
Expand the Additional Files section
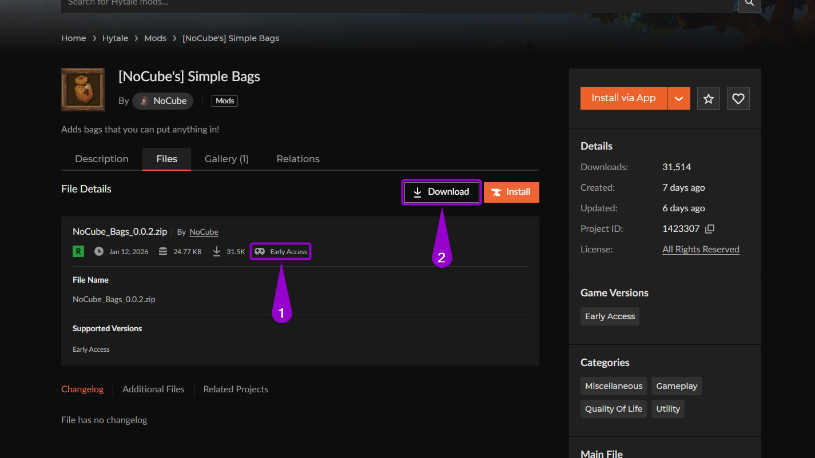pos(153,389)
